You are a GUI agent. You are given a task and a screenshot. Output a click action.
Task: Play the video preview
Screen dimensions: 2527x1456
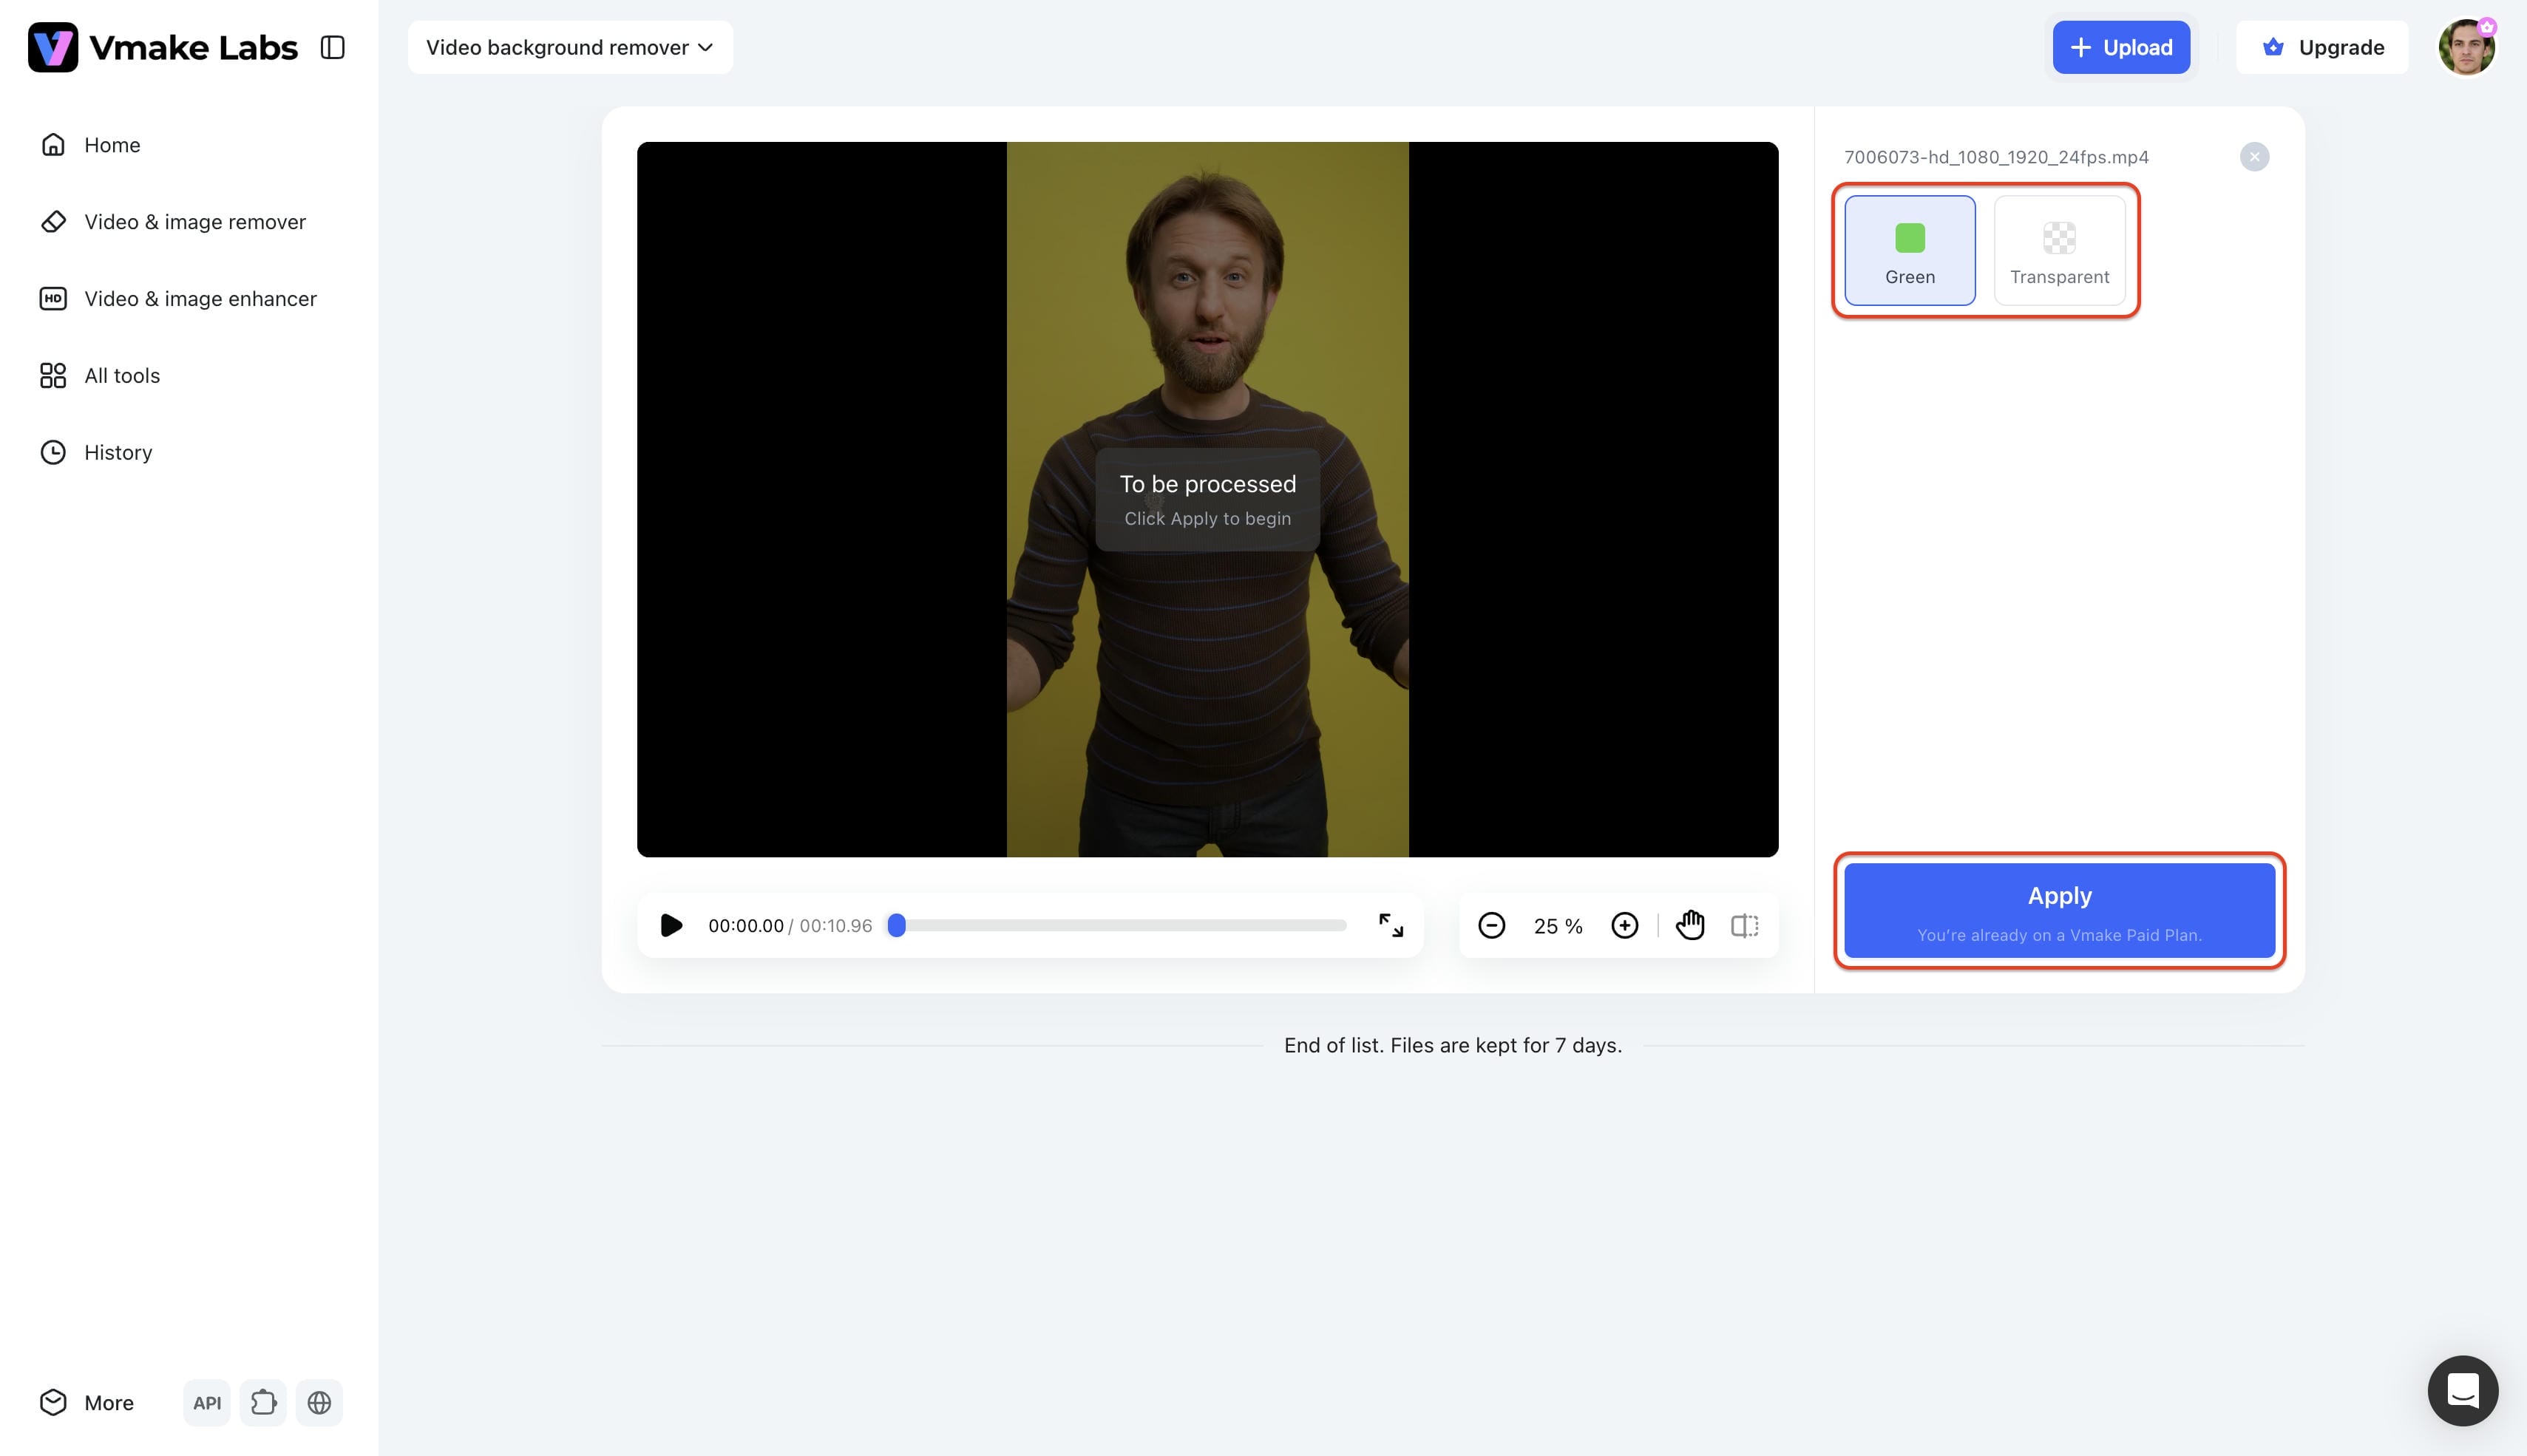(x=672, y=926)
